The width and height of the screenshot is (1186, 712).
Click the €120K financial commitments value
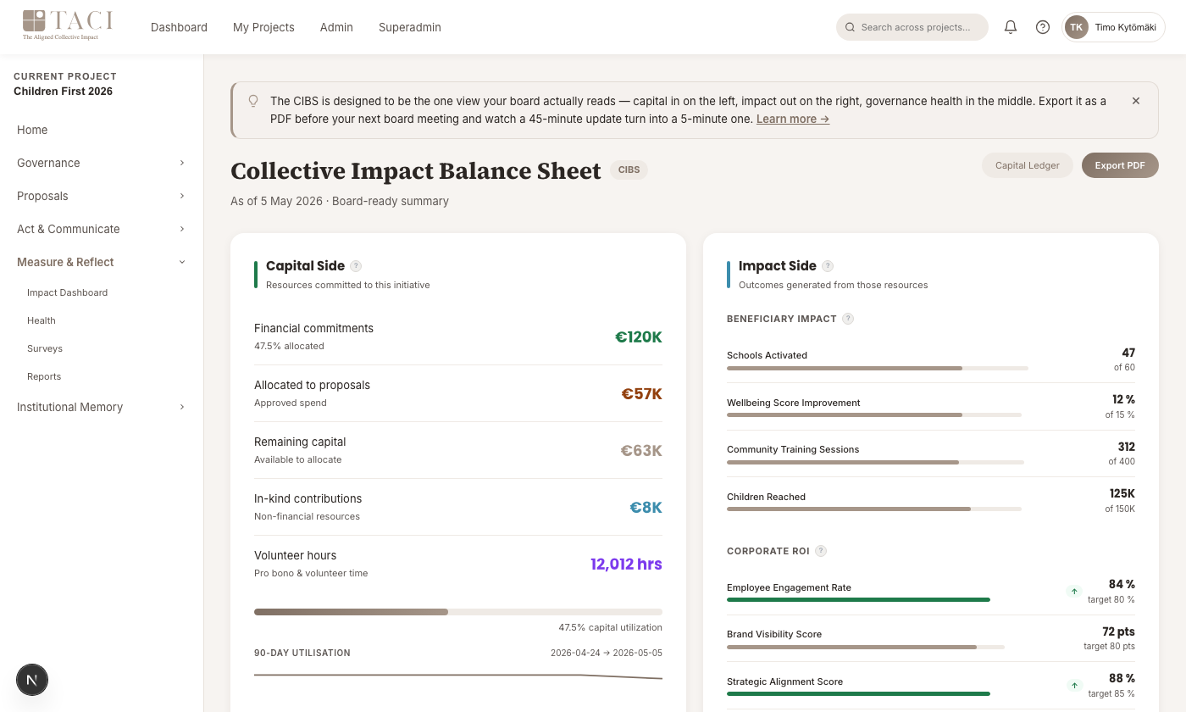click(x=639, y=337)
